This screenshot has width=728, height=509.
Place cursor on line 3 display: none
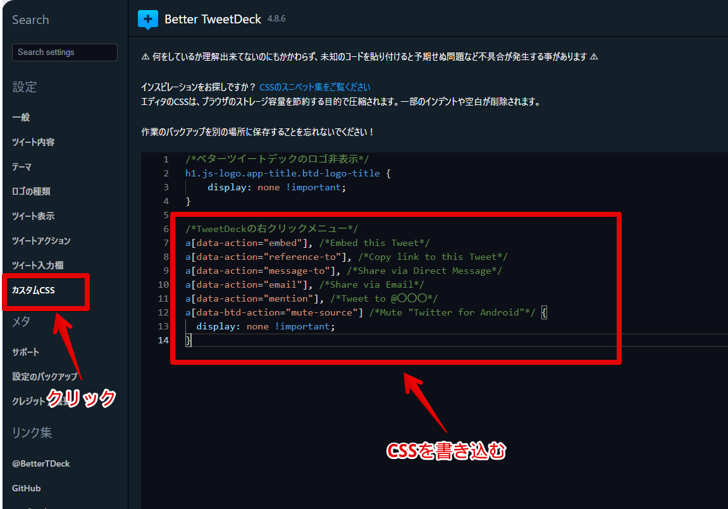276,187
